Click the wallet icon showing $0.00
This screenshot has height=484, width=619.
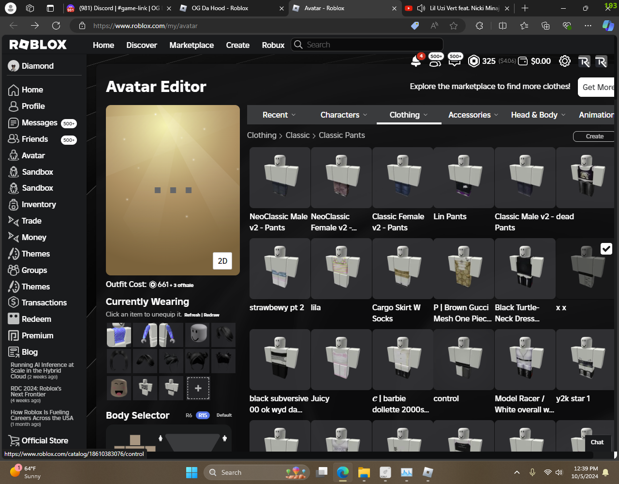coord(523,61)
